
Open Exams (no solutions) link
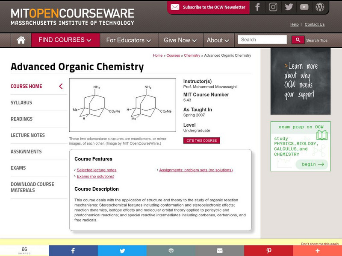point(95,176)
